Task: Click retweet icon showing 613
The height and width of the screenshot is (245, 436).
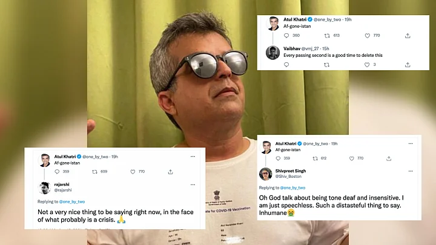Action: [x=327, y=36]
